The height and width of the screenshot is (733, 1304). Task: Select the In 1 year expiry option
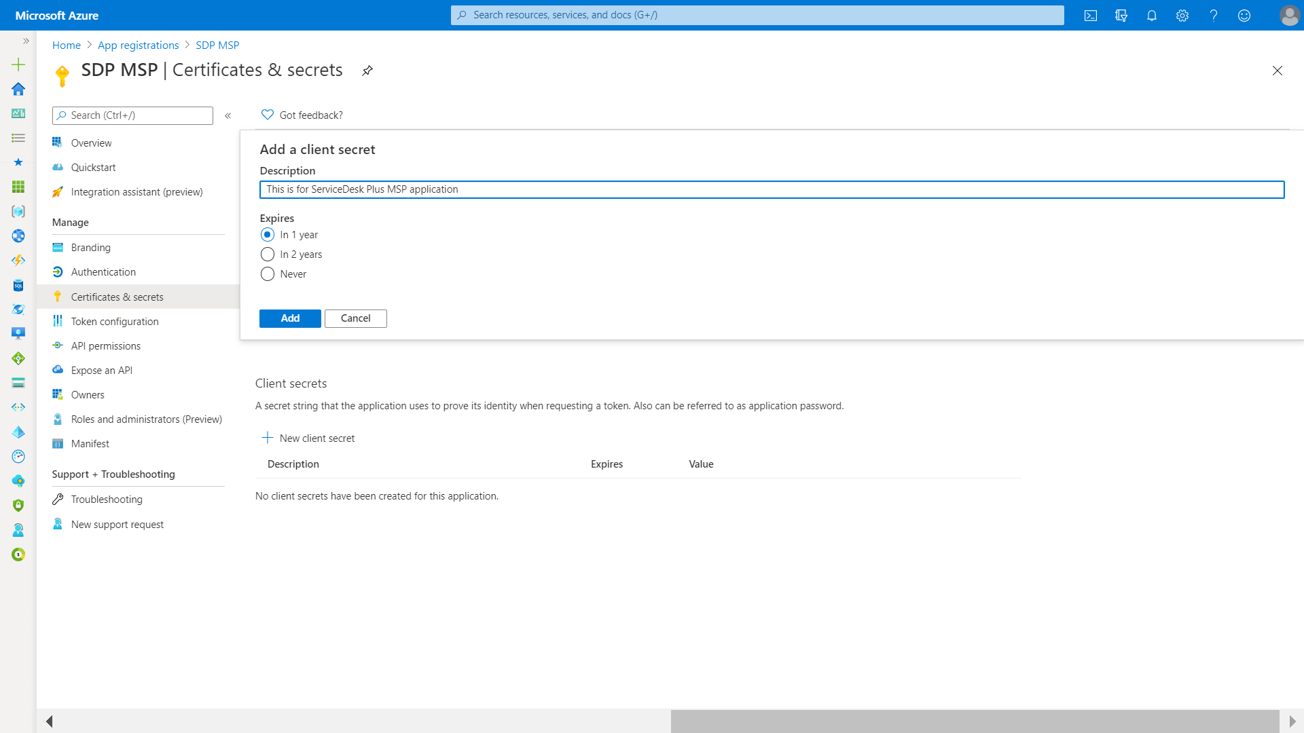tap(268, 235)
